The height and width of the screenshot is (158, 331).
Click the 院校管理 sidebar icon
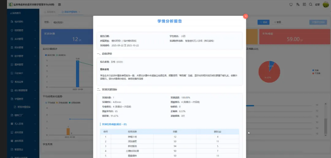[12, 48]
